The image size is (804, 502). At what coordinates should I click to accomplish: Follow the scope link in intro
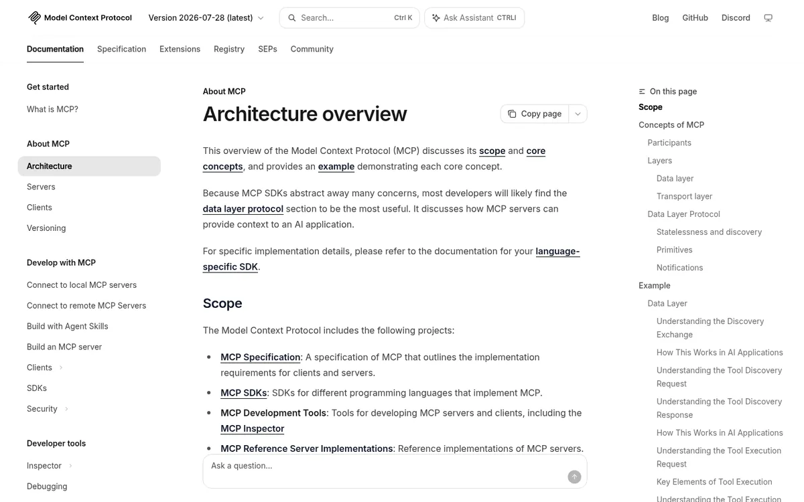click(x=492, y=151)
